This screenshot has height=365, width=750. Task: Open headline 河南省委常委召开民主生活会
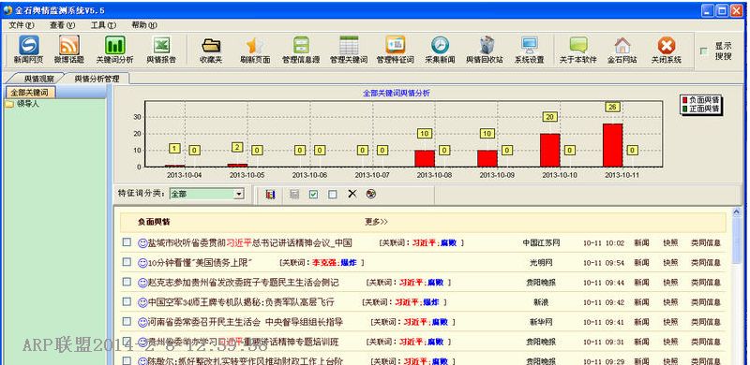pos(246,323)
